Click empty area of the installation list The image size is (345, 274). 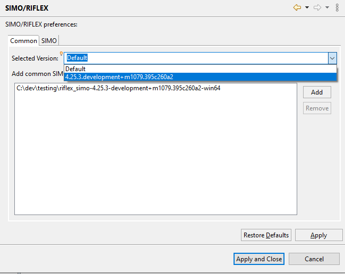tap(155, 159)
